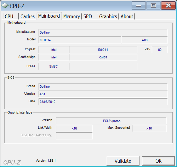This screenshot has height=167, width=177.
Task: Go to the Graphics tab
Action: 108,16
